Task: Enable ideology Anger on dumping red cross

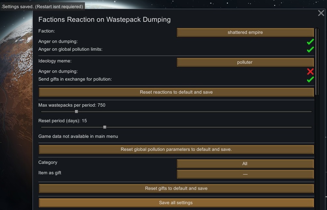Action: pos(310,72)
